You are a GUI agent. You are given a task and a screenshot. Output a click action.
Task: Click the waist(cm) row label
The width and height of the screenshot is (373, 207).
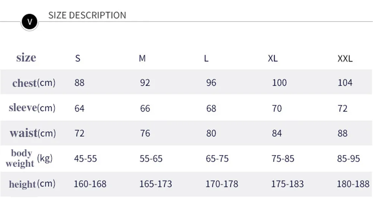click(33, 133)
